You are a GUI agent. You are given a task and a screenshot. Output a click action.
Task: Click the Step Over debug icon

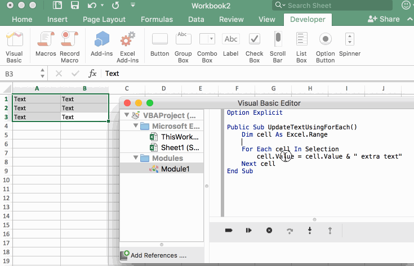(290, 231)
